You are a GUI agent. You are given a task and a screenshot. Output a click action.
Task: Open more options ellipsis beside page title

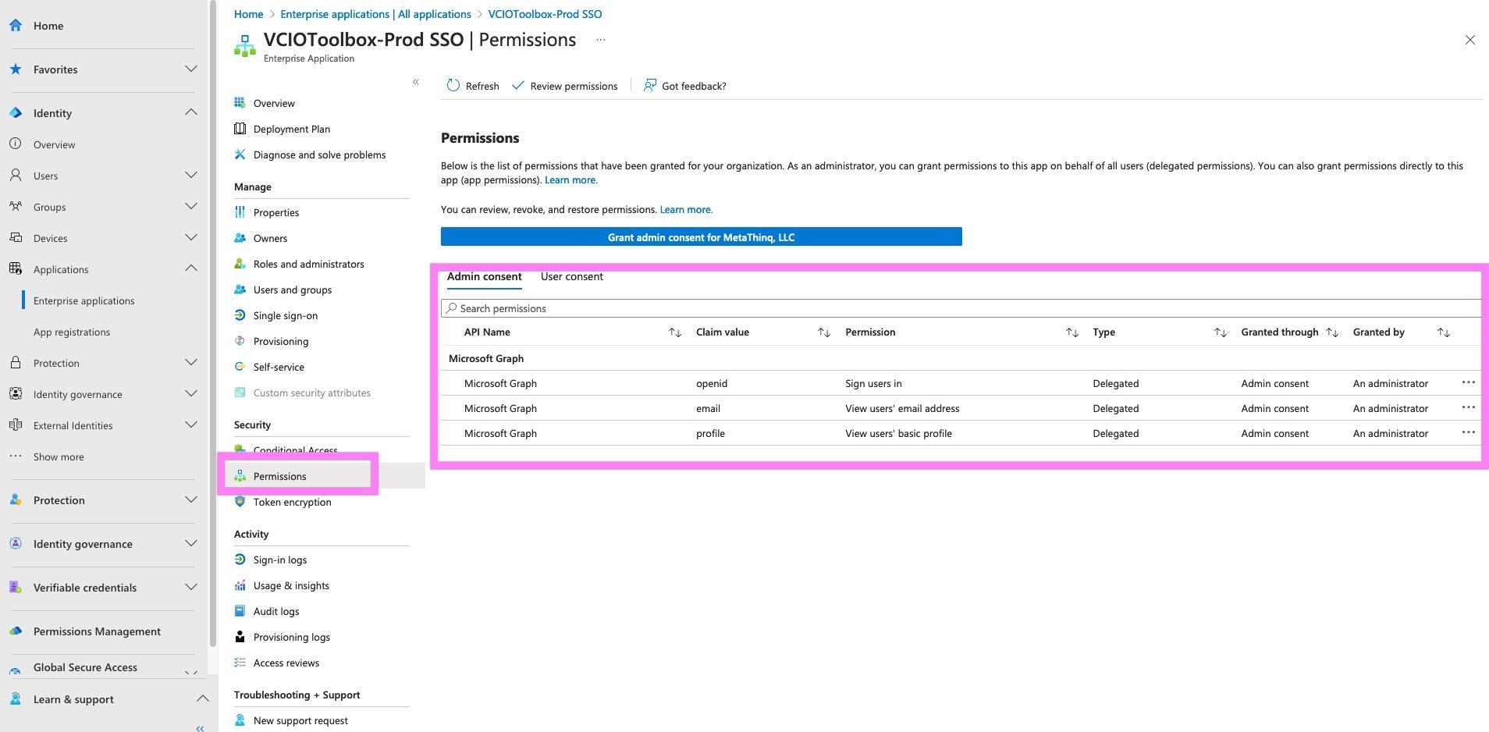pos(601,40)
